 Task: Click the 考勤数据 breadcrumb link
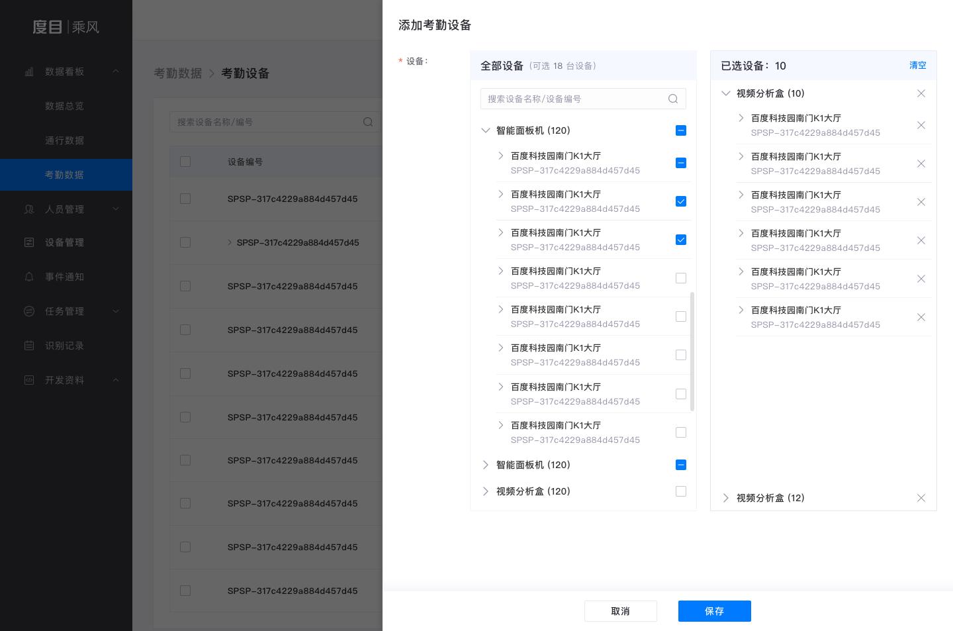click(x=178, y=73)
